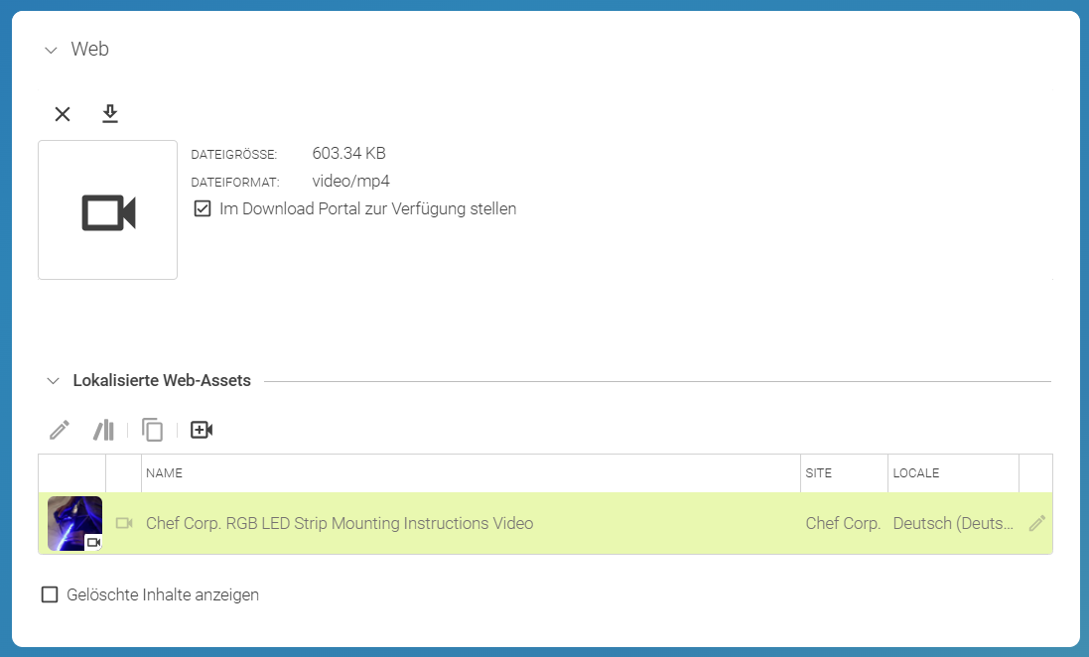Click the video/mp4 file format value
The width and height of the screenshot is (1089, 657).
tap(350, 182)
